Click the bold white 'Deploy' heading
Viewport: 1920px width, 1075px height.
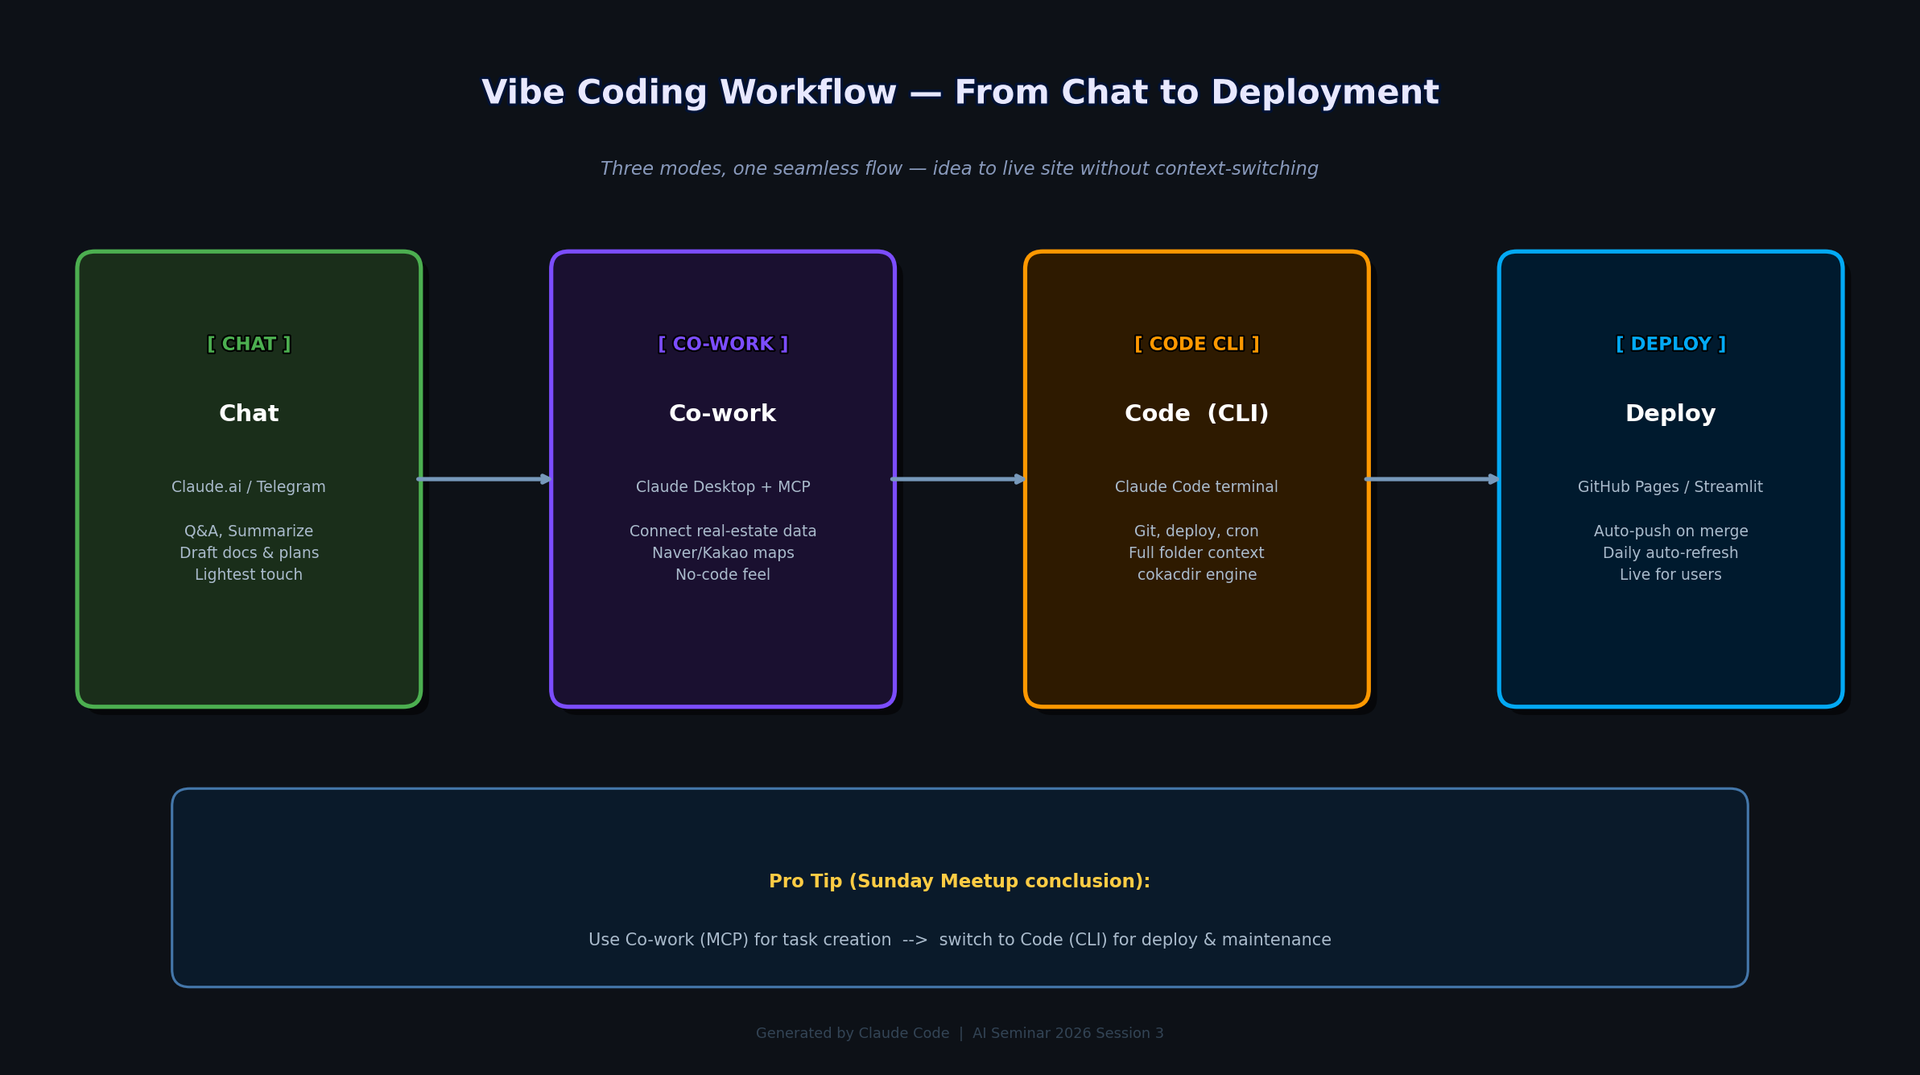coord(1671,413)
